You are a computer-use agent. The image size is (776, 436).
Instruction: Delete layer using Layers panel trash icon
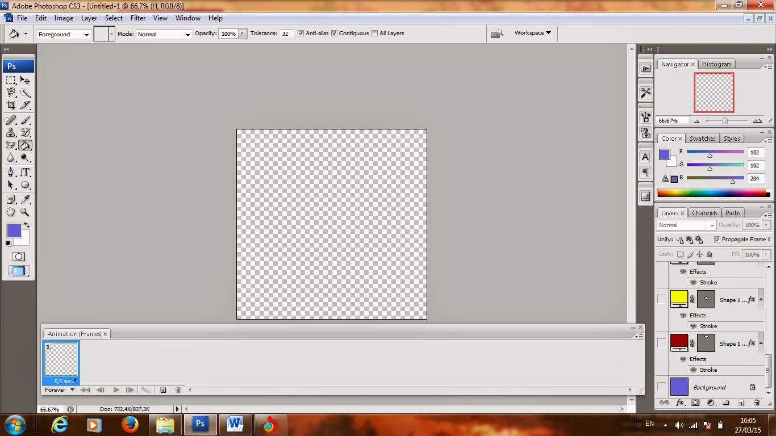[x=757, y=403]
